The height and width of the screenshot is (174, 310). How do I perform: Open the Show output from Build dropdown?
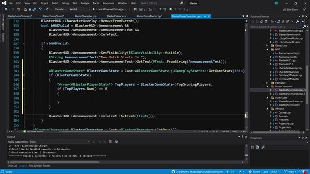(59, 142)
